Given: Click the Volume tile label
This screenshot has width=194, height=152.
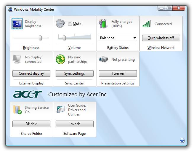Looking at the screenshot, I should [x=74, y=48].
